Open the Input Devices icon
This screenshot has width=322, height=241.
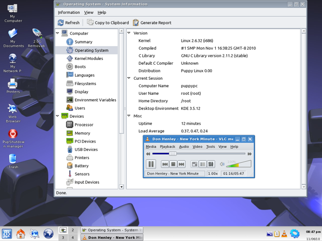[70, 182]
